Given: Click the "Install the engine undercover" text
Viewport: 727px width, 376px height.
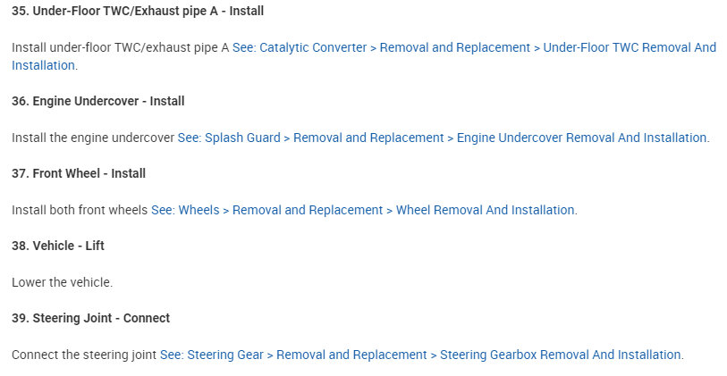Looking at the screenshot, I should point(93,138).
